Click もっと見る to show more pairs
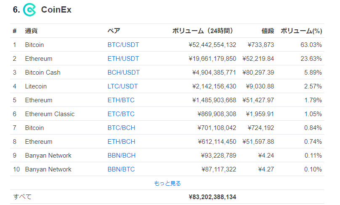The image size is (340, 205). [167, 183]
